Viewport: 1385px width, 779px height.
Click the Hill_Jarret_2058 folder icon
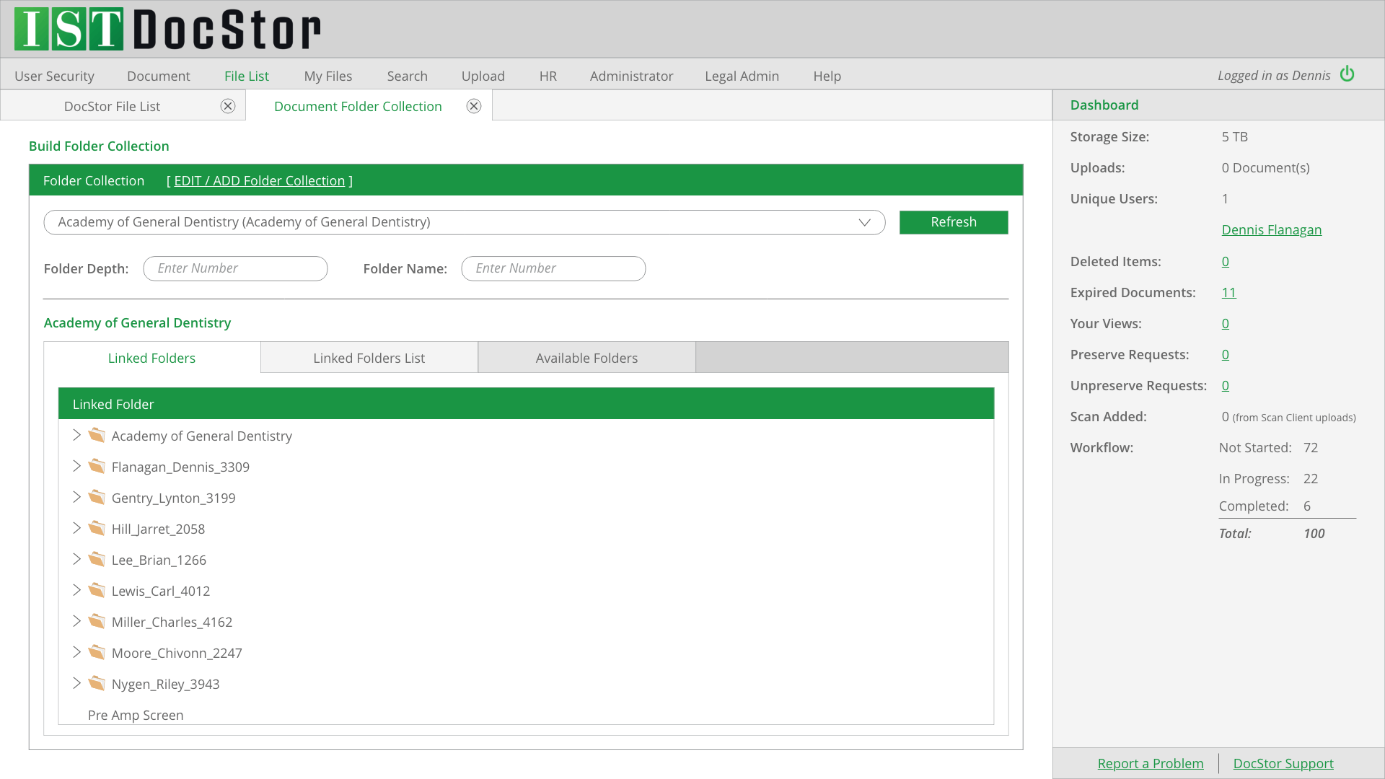click(97, 528)
